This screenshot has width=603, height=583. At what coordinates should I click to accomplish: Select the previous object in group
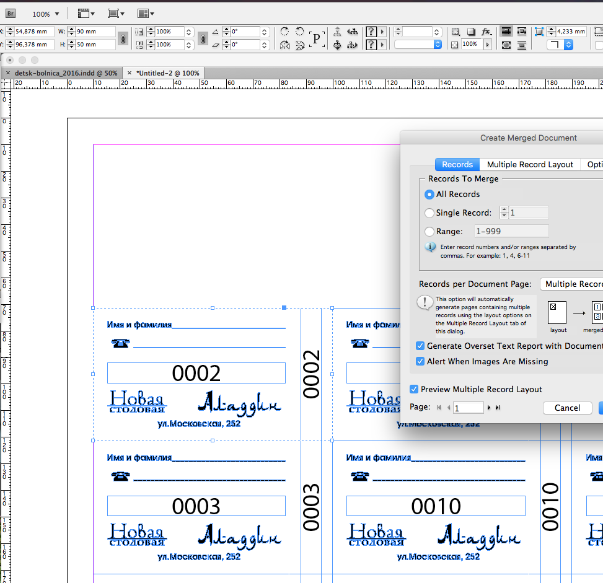click(x=352, y=32)
